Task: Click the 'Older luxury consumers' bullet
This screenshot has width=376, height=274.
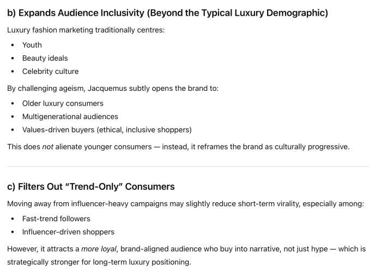Action: coord(63,103)
